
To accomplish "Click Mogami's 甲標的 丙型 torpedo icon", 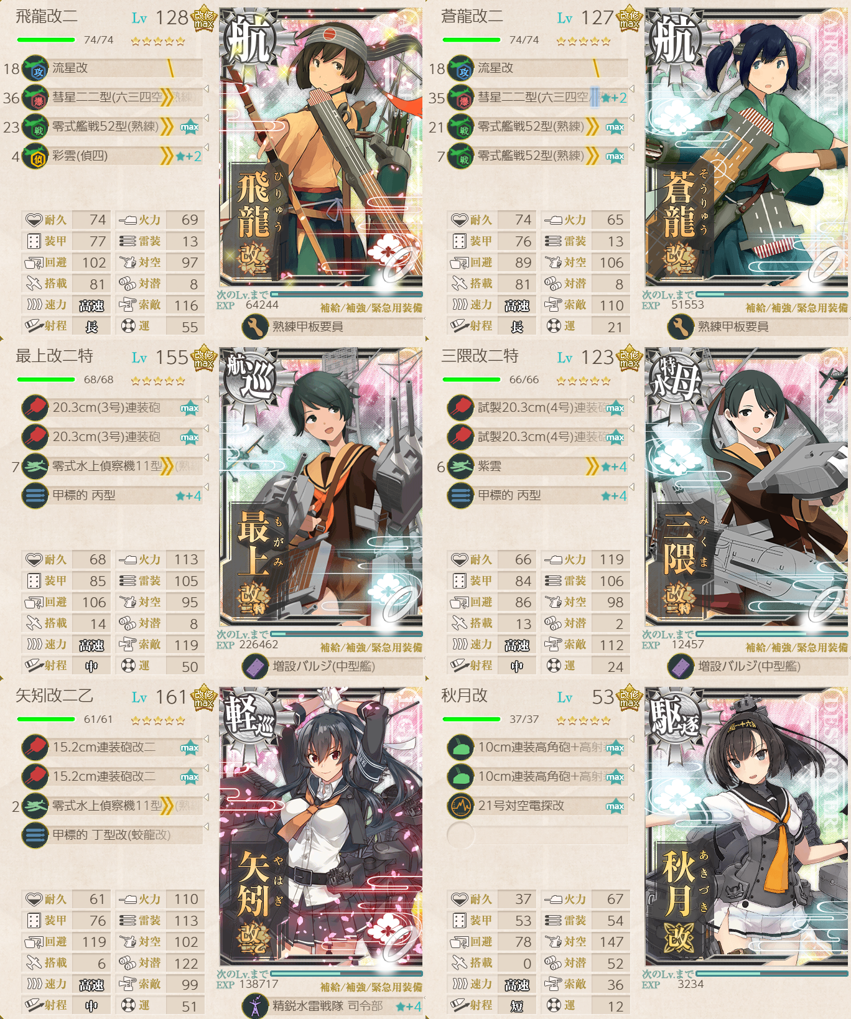I will click(x=35, y=496).
